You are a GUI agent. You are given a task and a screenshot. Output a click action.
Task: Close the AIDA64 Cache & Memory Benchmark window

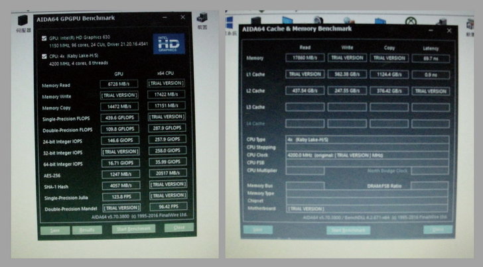tap(450, 30)
